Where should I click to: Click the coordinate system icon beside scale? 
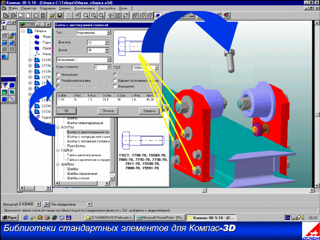47,204
